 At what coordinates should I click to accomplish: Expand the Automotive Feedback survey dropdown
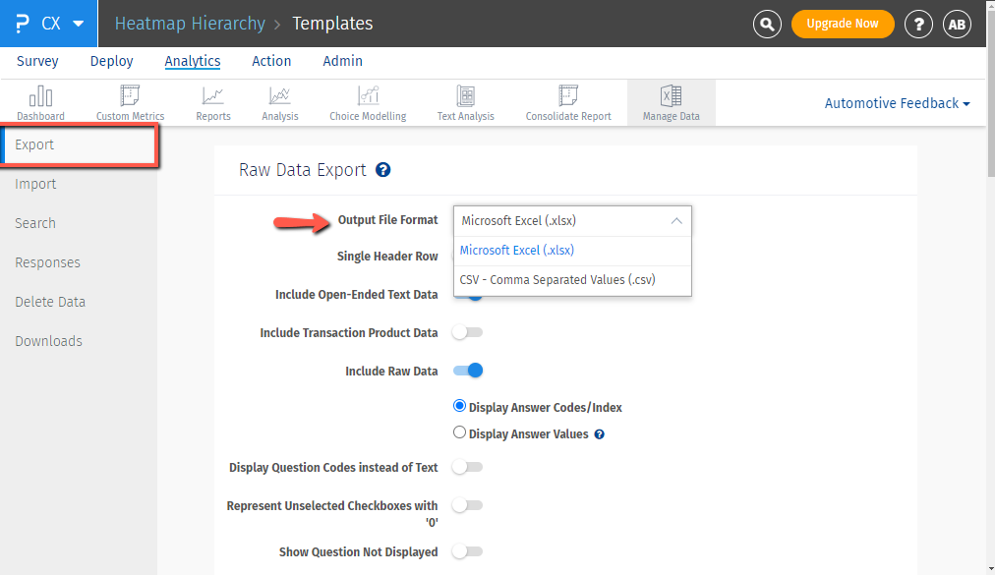(x=897, y=103)
